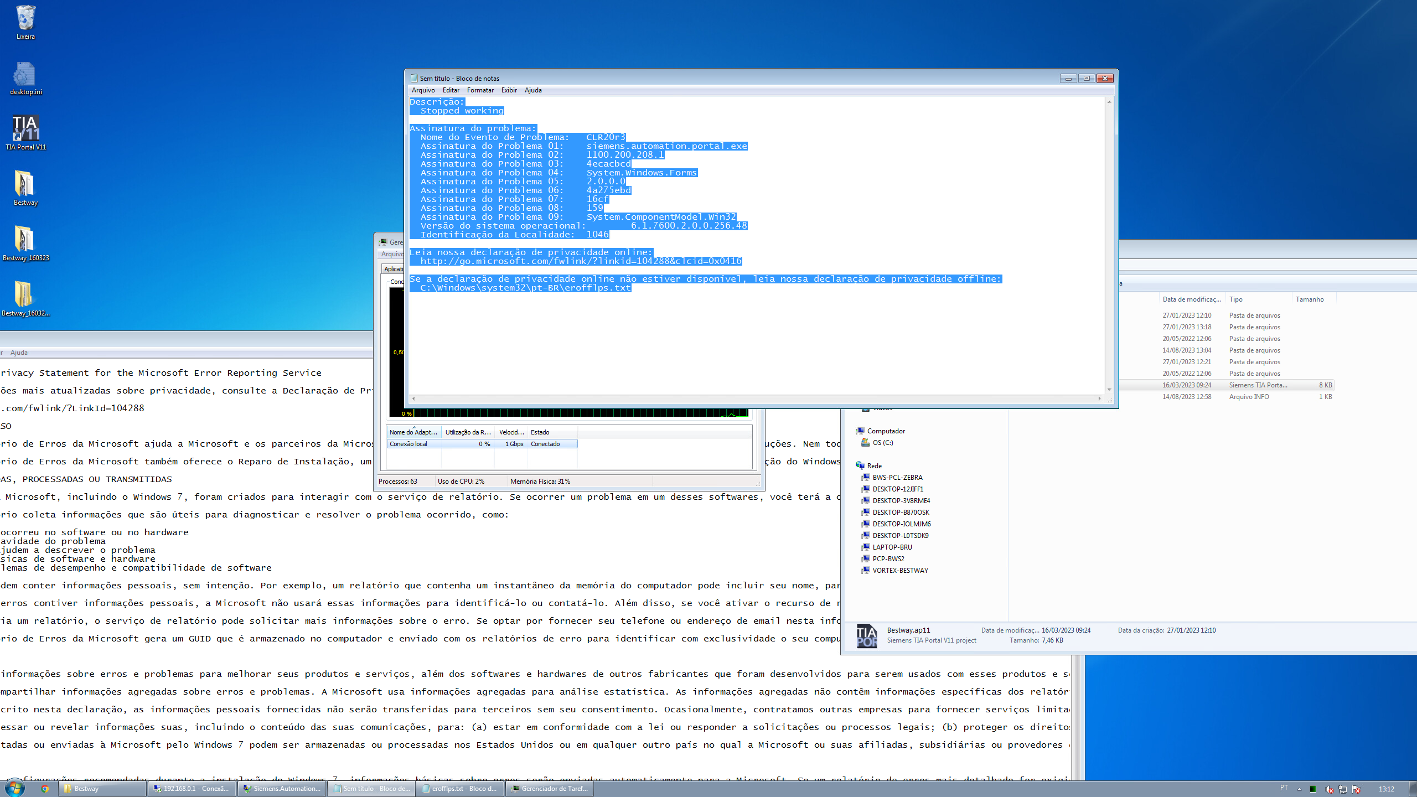Click Notepad vertical scrollbar down arrow

click(1109, 390)
